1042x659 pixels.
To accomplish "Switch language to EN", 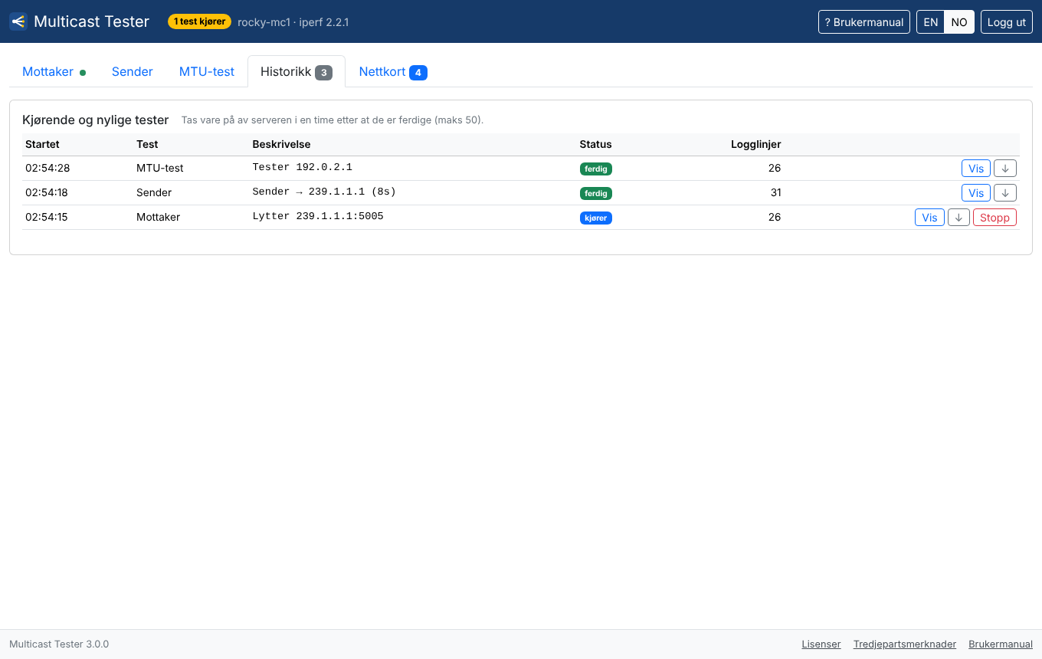I will pyautogui.click(x=931, y=22).
